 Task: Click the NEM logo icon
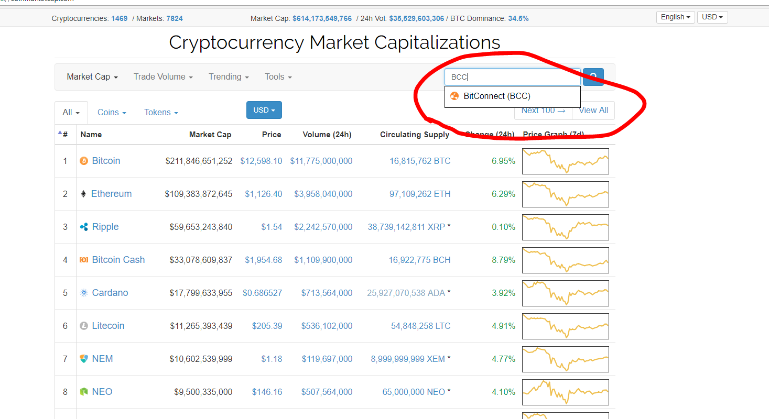(84, 359)
